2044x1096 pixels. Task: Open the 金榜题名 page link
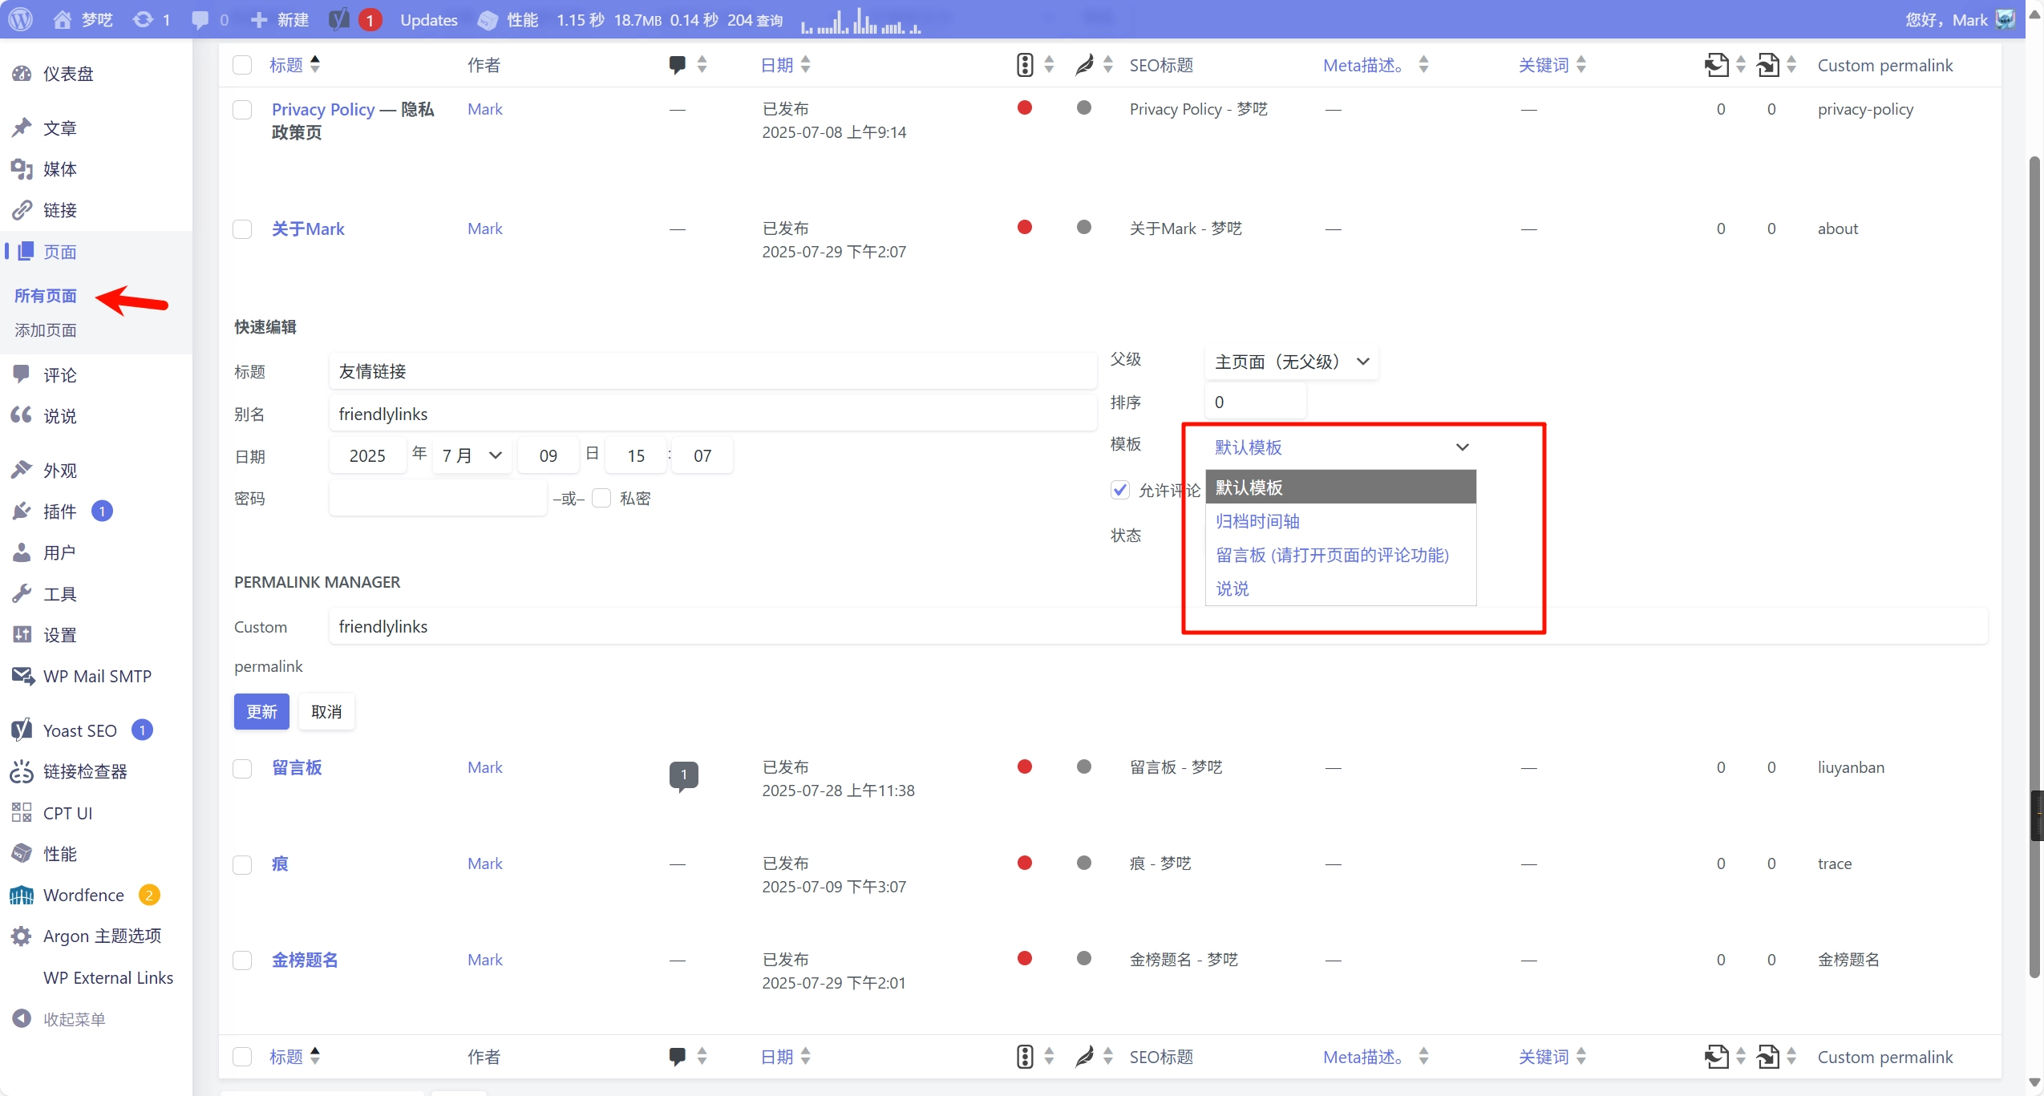305,961
